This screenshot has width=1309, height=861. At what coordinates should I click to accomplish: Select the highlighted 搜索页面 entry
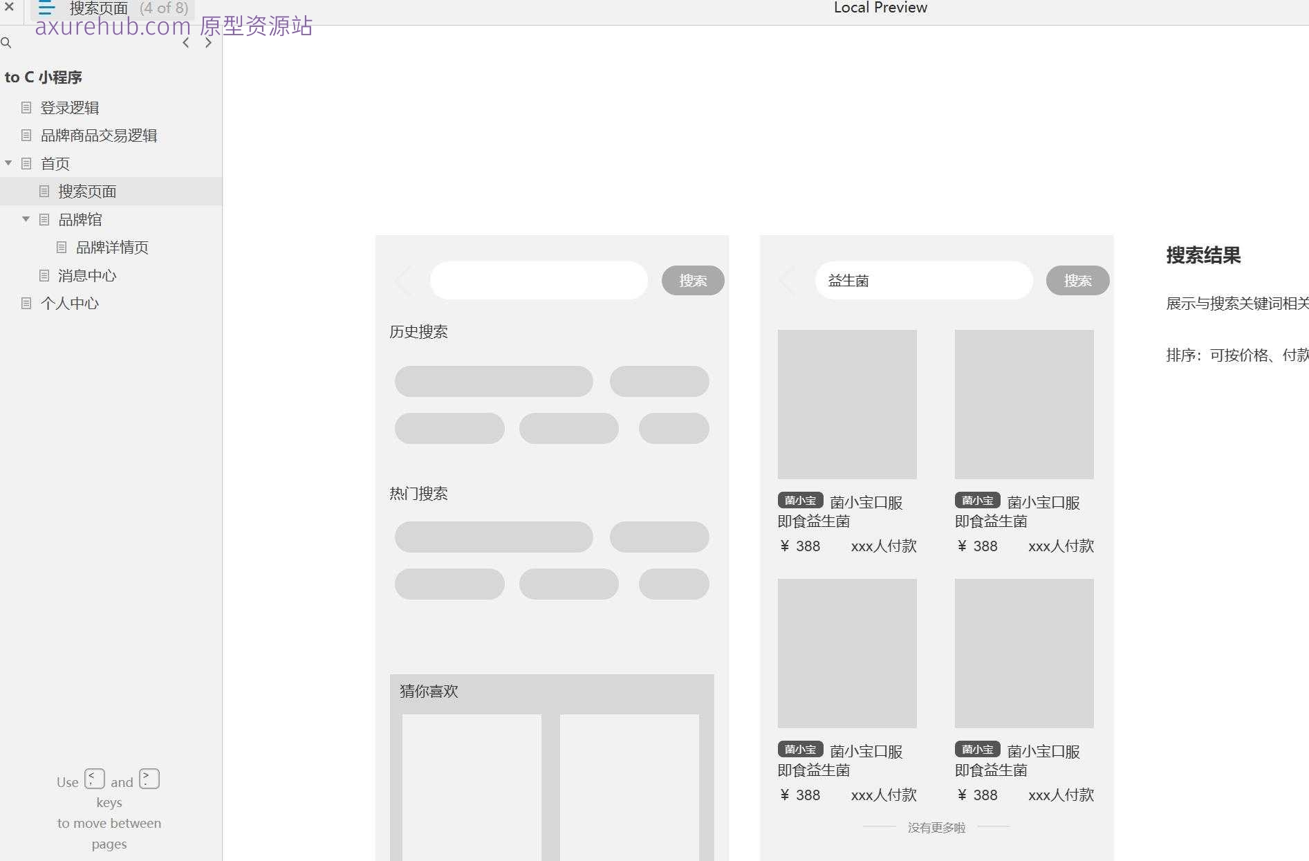click(x=87, y=191)
